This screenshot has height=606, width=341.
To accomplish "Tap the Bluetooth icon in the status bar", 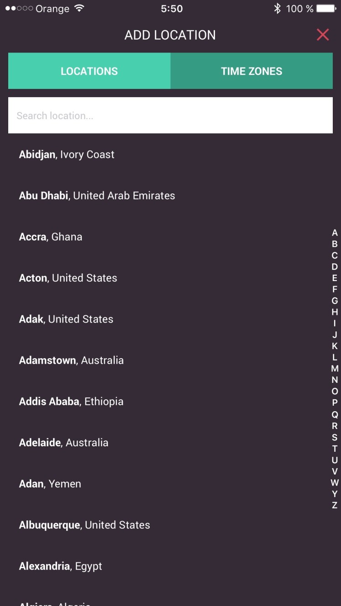I will point(277,8).
